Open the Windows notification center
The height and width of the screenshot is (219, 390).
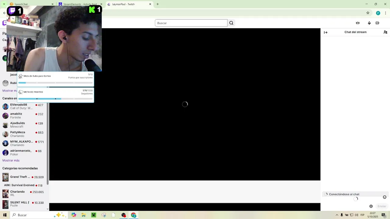384,215
